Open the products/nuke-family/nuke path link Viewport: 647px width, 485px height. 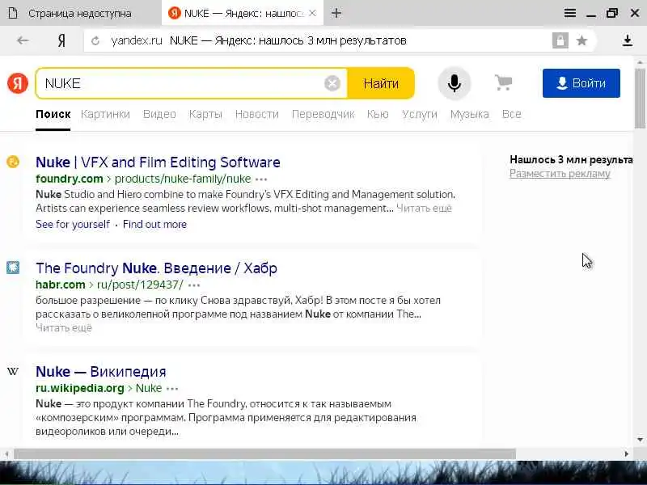(183, 179)
